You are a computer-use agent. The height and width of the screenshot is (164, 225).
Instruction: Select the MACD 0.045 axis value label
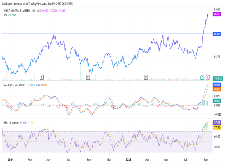click(x=217, y=85)
